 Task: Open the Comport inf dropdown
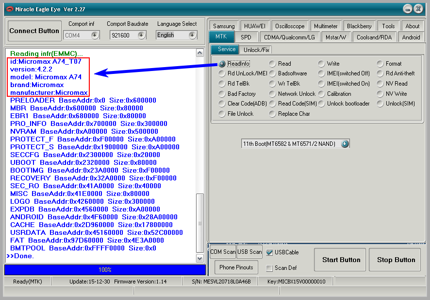(x=95, y=35)
